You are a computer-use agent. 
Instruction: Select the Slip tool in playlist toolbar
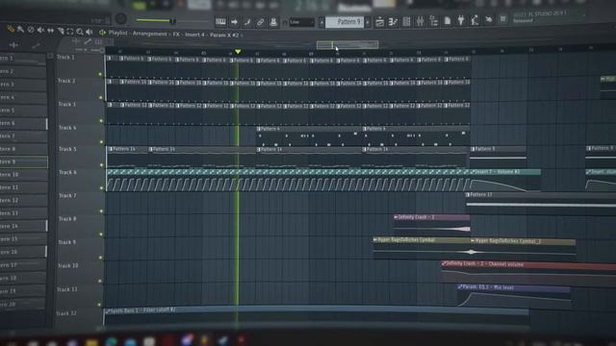pyautogui.click(x=51, y=31)
